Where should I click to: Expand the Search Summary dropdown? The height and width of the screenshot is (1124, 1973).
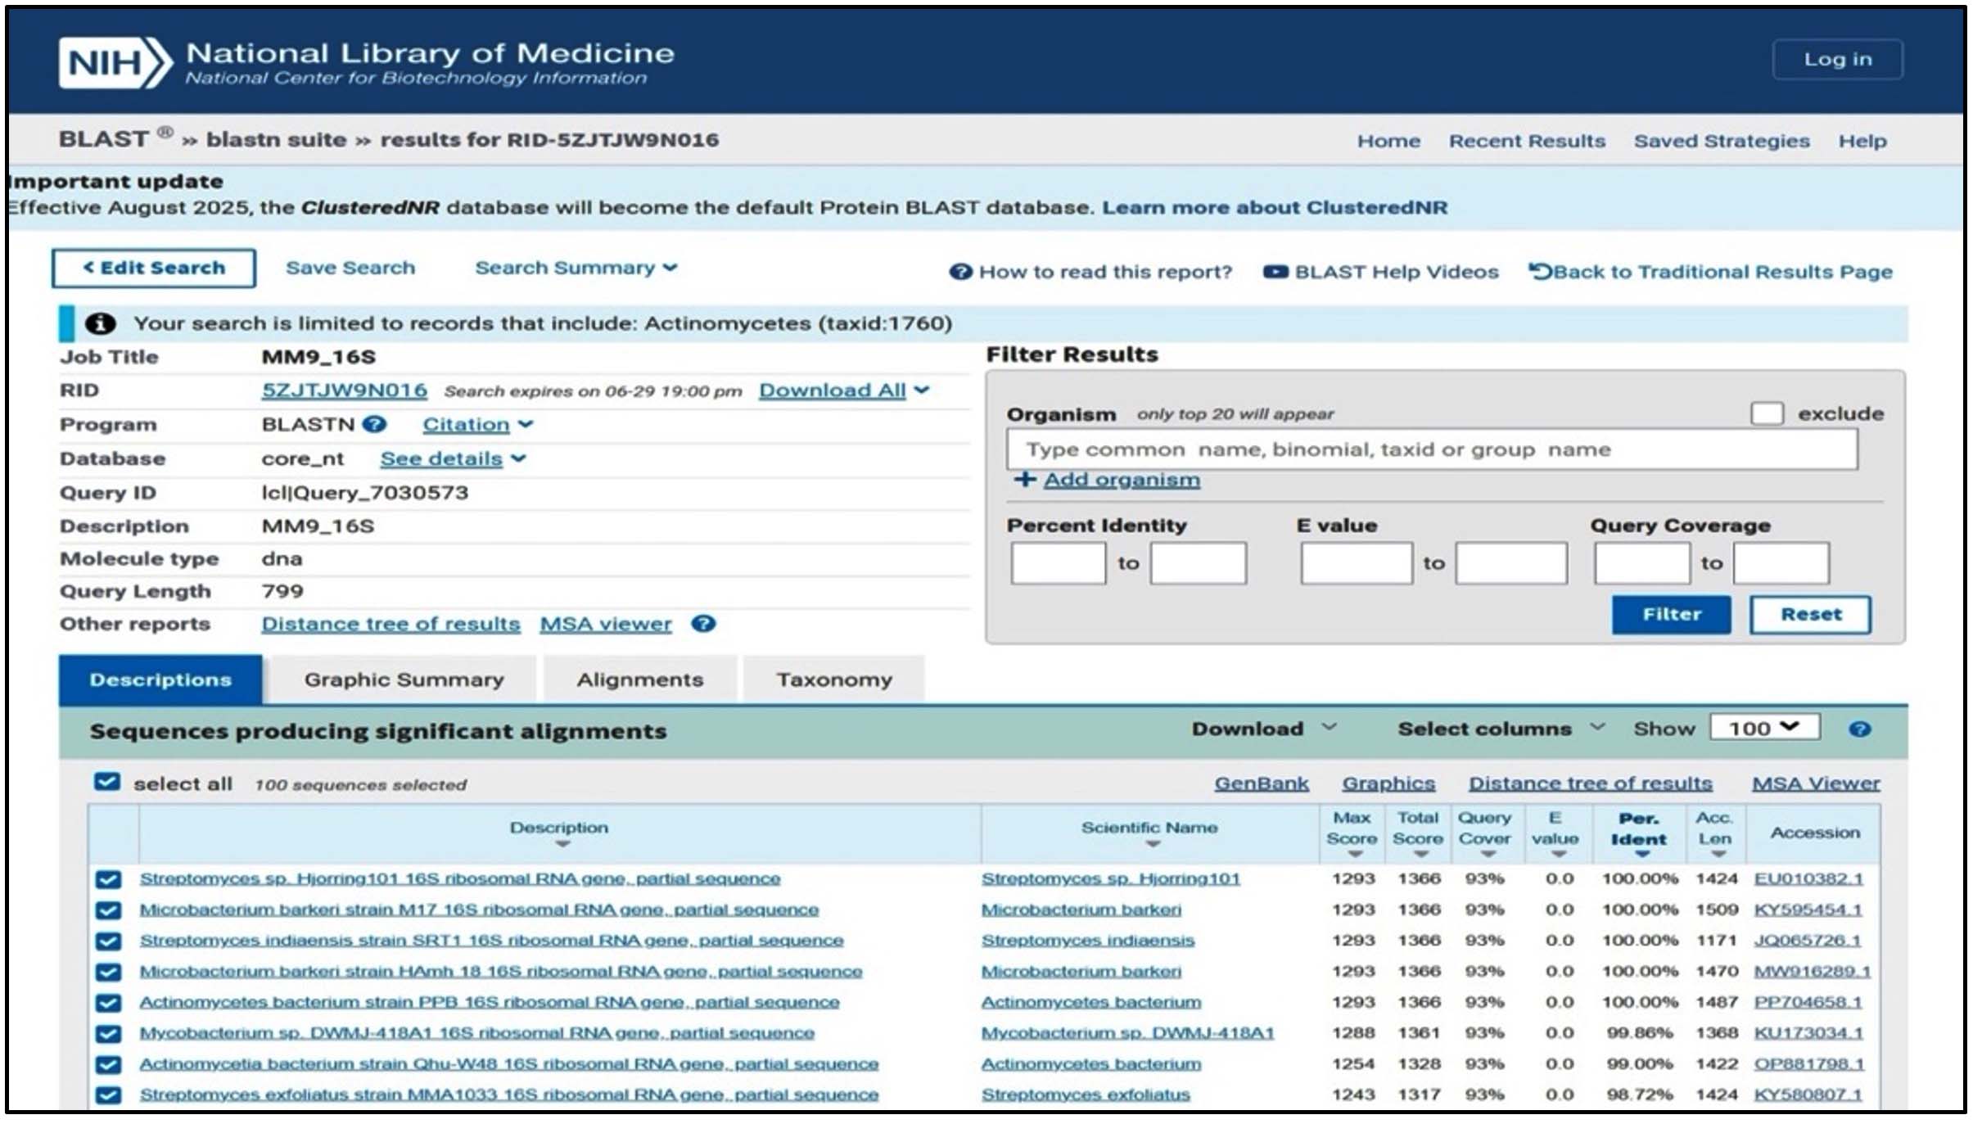click(576, 268)
